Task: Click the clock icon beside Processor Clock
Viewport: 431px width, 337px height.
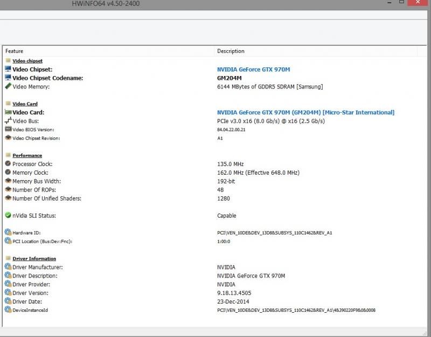Action: 8,164
